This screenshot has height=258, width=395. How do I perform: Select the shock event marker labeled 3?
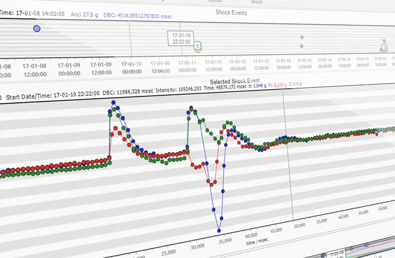click(384, 48)
